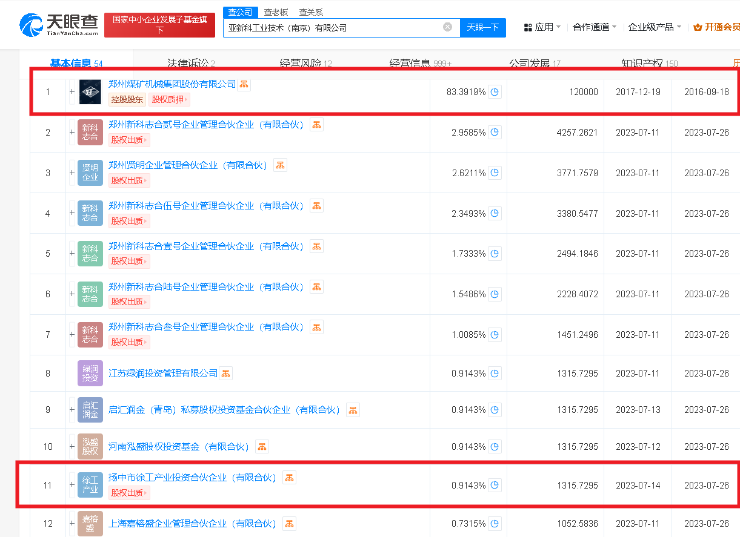This screenshot has height=537, width=740.
Task: Click the 应用 grid icon
Action: point(527,27)
